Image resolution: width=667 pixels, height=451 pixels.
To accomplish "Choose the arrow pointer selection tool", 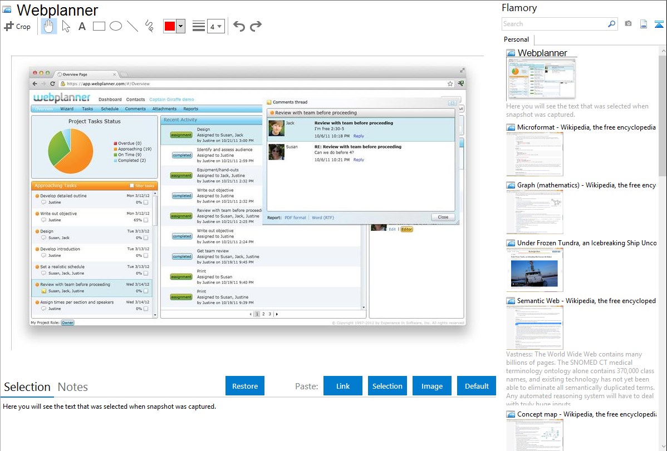I will (x=66, y=26).
